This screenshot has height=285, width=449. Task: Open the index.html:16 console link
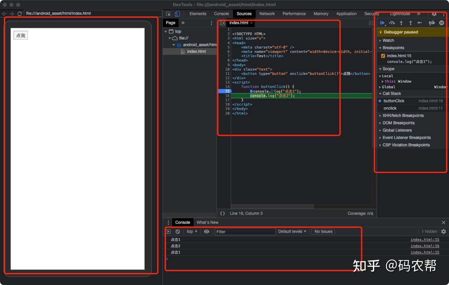(x=425, y=246)
